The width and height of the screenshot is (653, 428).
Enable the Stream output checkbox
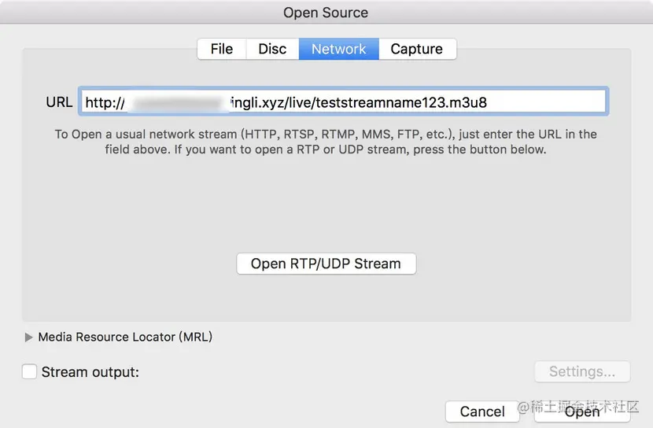click(29, 371)
